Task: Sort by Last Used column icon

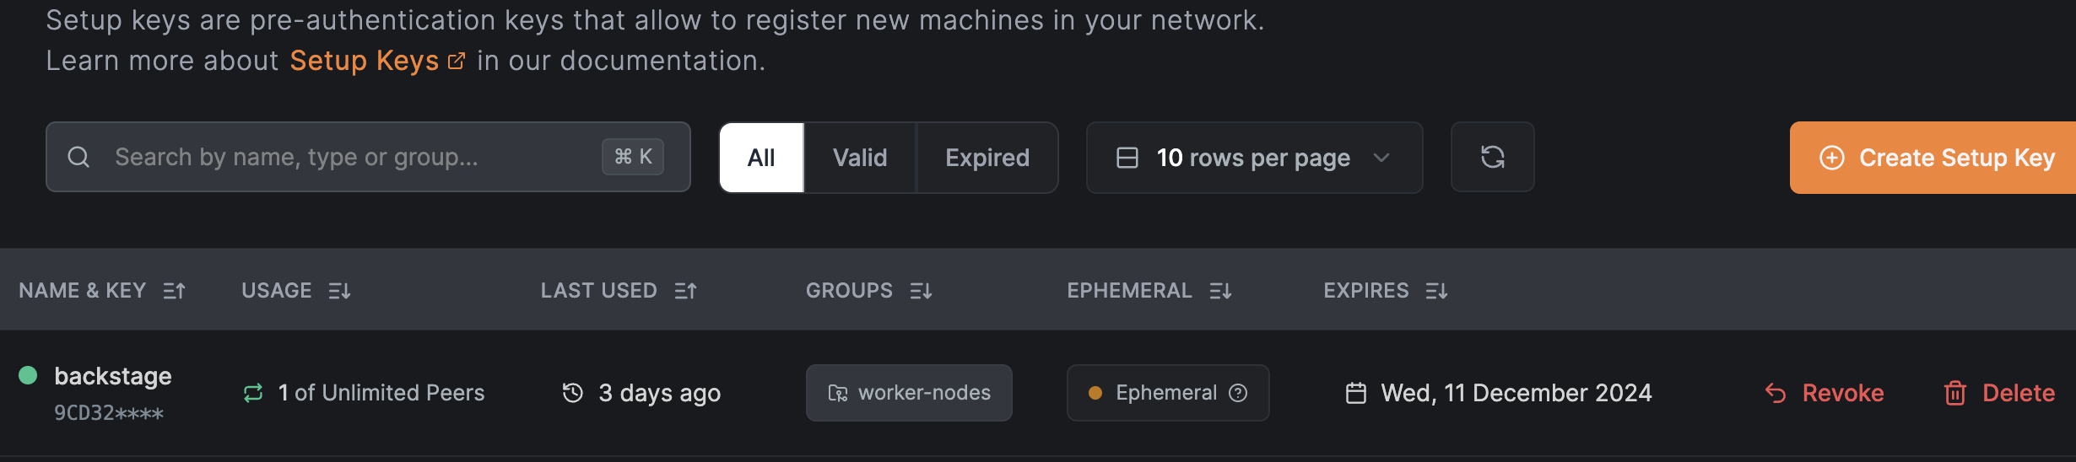Action: coord(685,291)
